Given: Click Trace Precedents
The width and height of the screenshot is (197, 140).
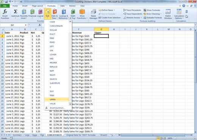Looking at the screenshot, I should (x=132, y=10).
